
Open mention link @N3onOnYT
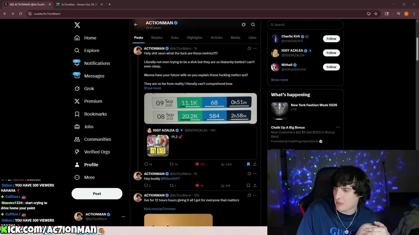[x=171, y=179]
